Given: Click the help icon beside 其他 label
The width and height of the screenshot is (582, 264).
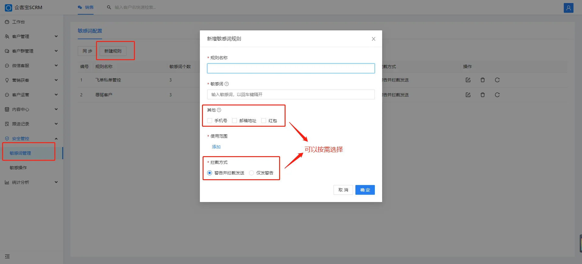Looking at the screenshot, I should pos(219,110).
